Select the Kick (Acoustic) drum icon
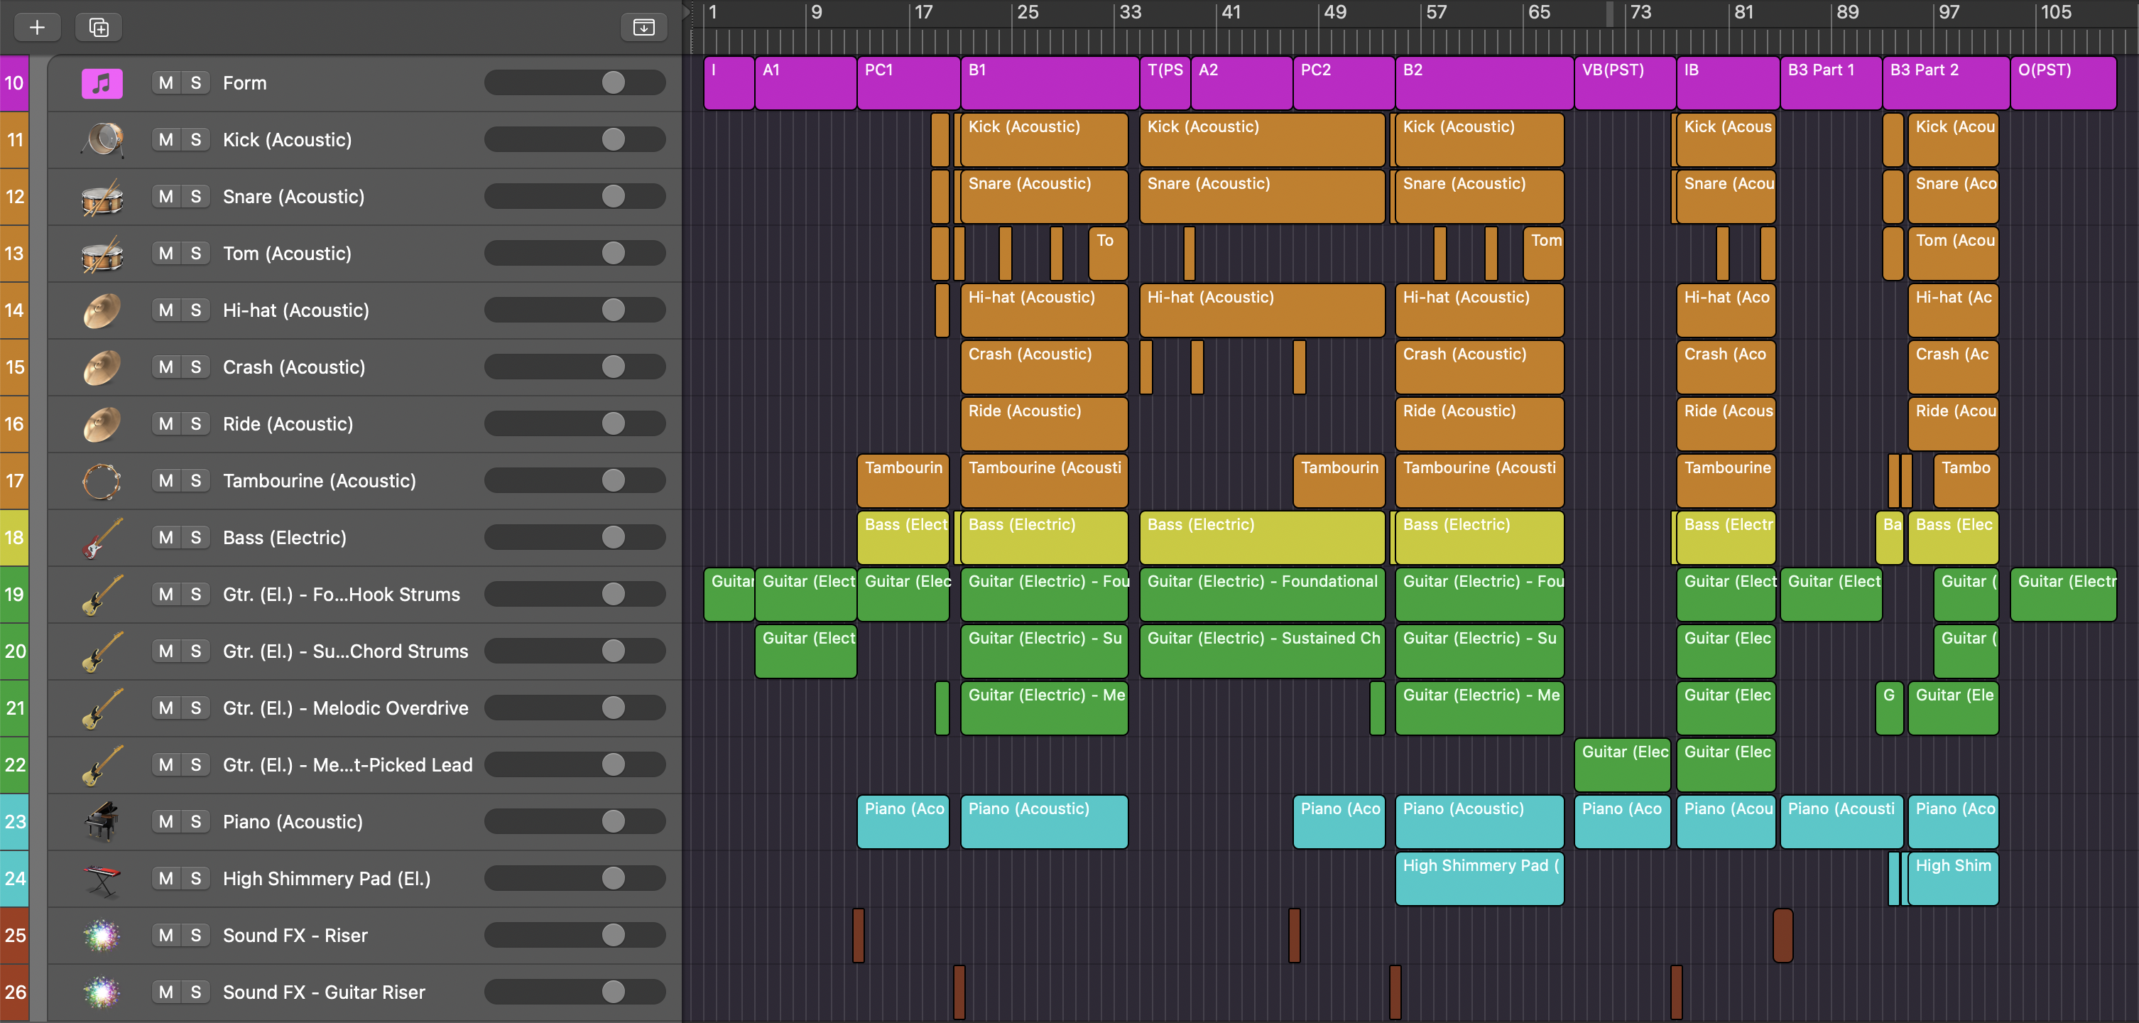This screenshot has height=1023, width=2139. [102, 139]
